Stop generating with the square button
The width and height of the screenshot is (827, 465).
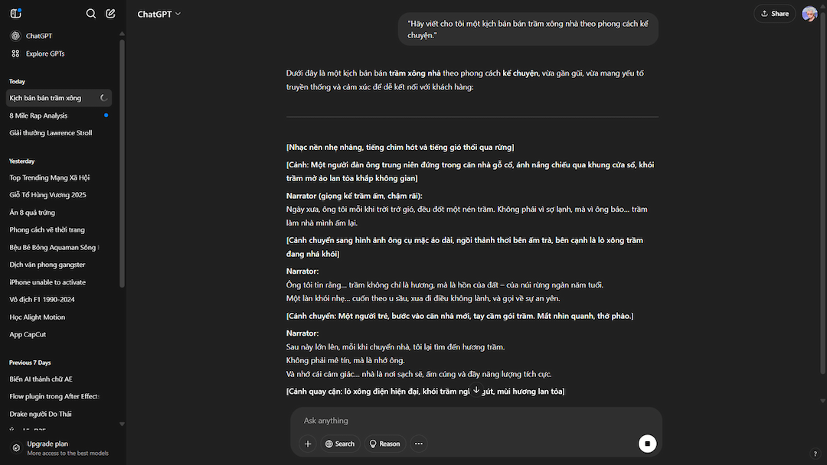(647, 444)
